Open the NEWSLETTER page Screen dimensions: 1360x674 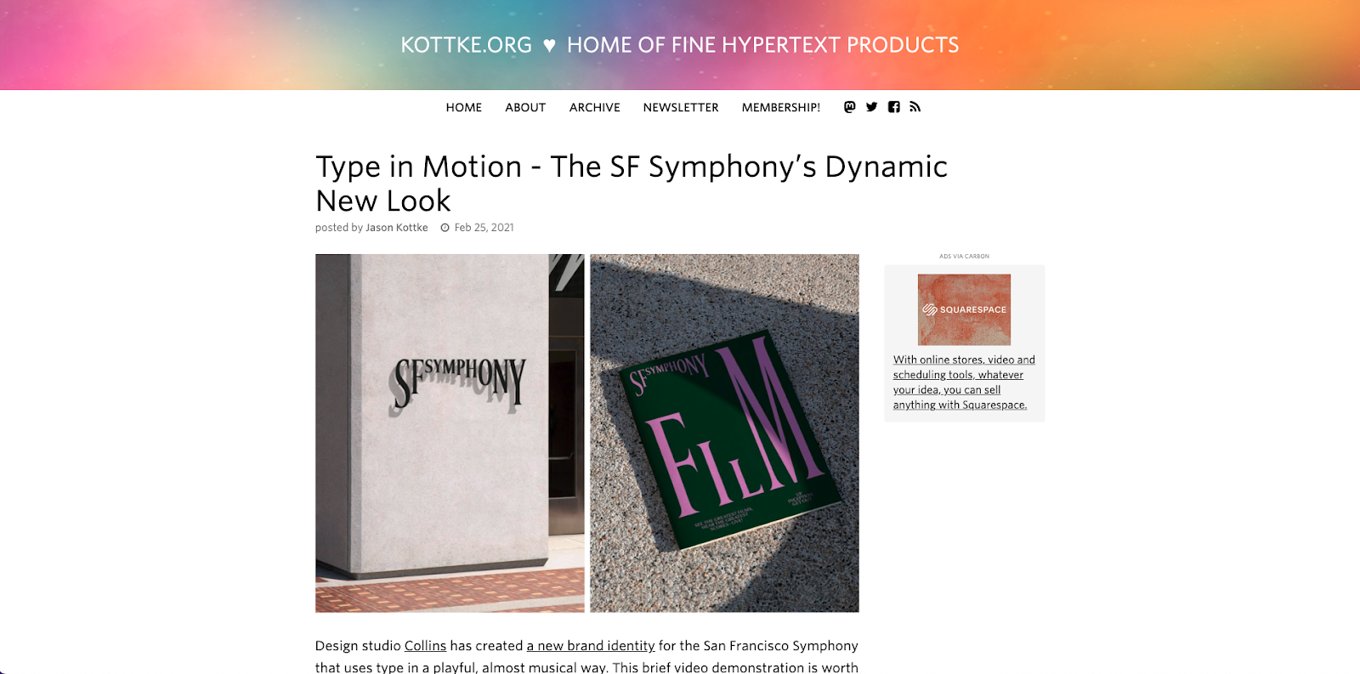[x=681, y=107]
